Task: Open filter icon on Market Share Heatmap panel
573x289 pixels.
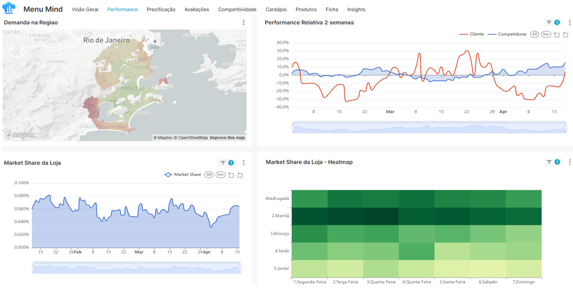Action: point(549,162)
